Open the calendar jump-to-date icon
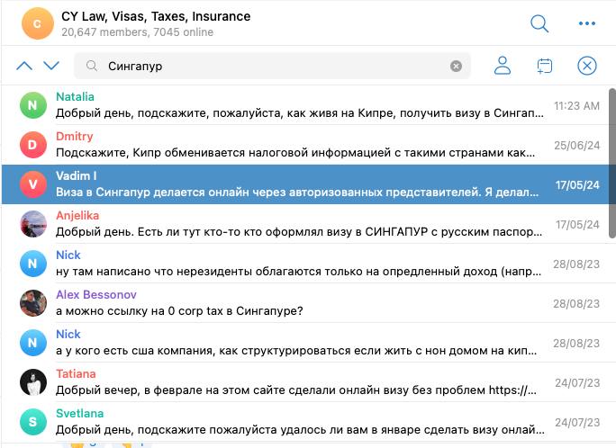This screenshot has width=616, height=448. pyautogui.click(x=544, y=66)
